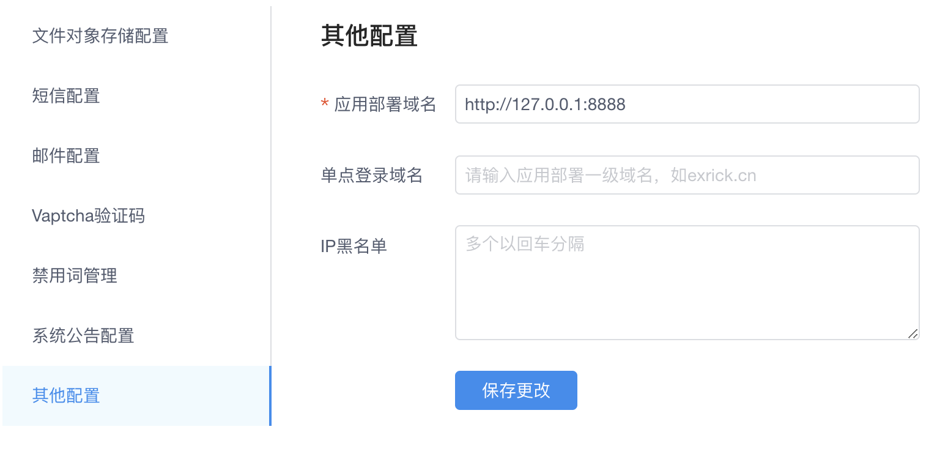Click the 多个以回车分隔 placeholder text
Image resolution: width=937 pixels, height=454 pixels.
coord(525,244)
